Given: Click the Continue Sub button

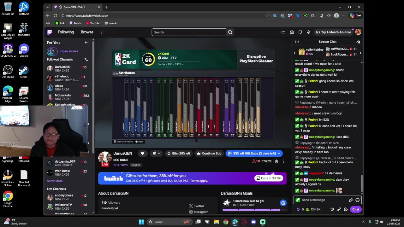Looking at the screenshot, I should coord(209,154).
